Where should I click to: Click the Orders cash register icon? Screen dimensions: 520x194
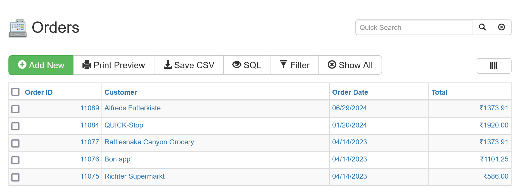18,28
